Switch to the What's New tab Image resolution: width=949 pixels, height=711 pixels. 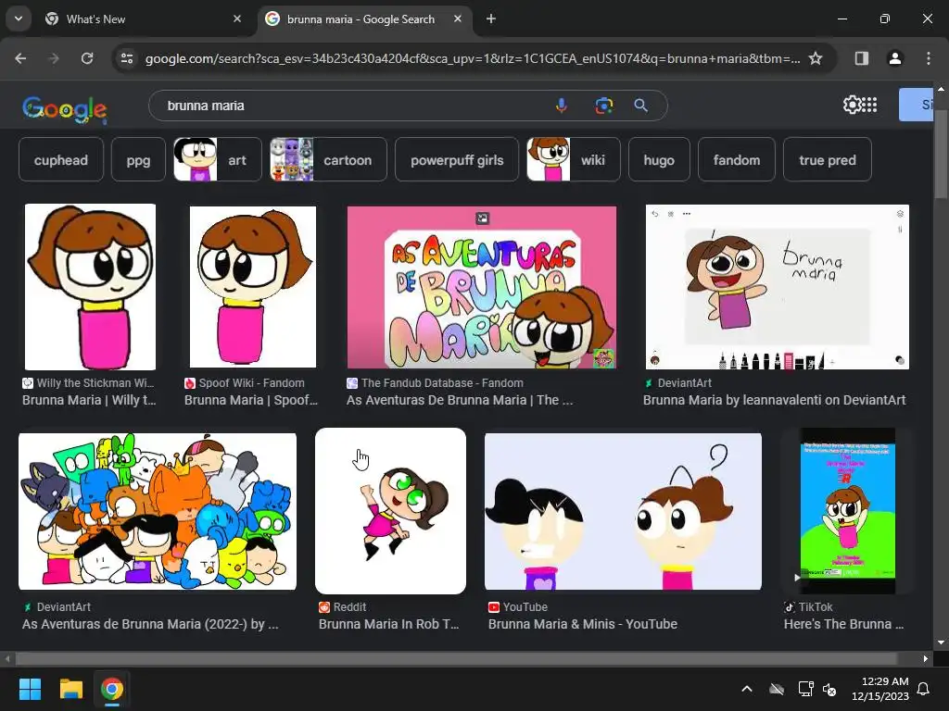pyautogui.click(x=144, y=19)
